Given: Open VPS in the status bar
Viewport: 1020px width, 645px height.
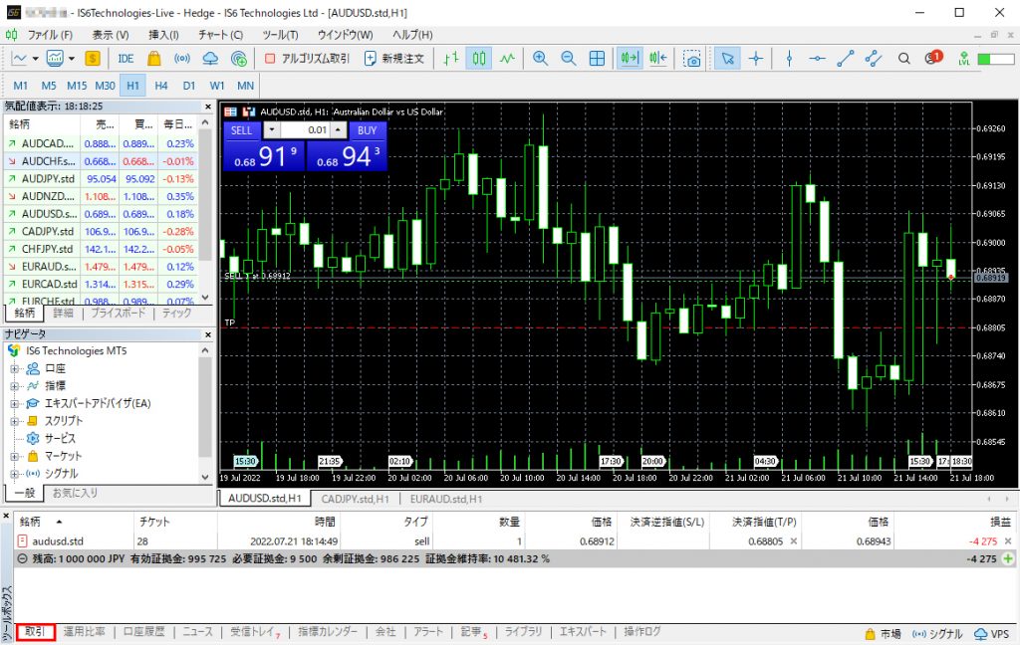Looking at the screenshot, I should pos(991,633).
